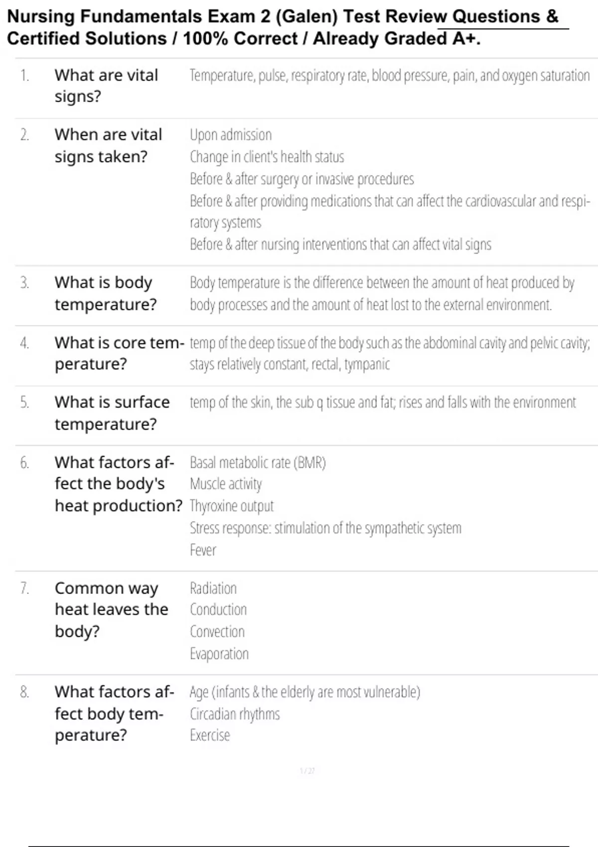Click the 'Evaporation' answer line

(219, 654)
